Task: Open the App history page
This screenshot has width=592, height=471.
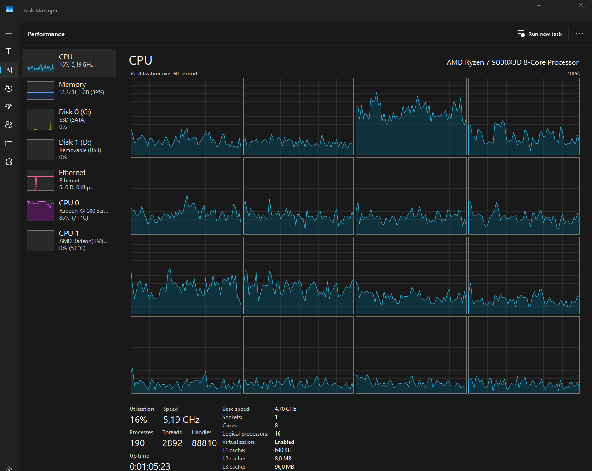Action: (9, 88)
